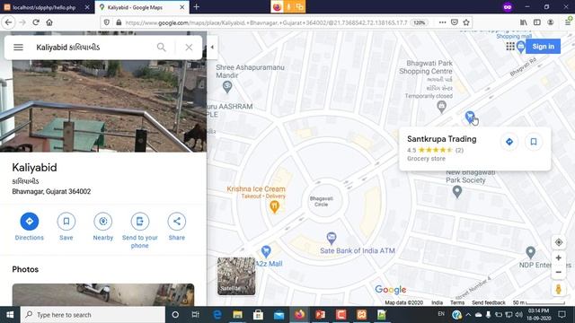Click Santkrupa Trading shop pin
Image resolution: width=575 pixels, height=323 pixels.
(x=469, y=117)
